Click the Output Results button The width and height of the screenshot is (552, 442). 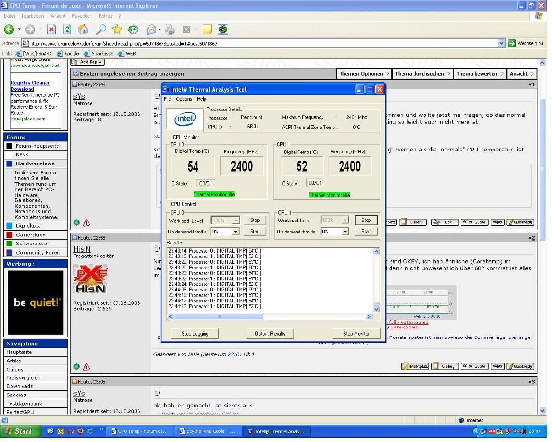click(x=270, y=334)
